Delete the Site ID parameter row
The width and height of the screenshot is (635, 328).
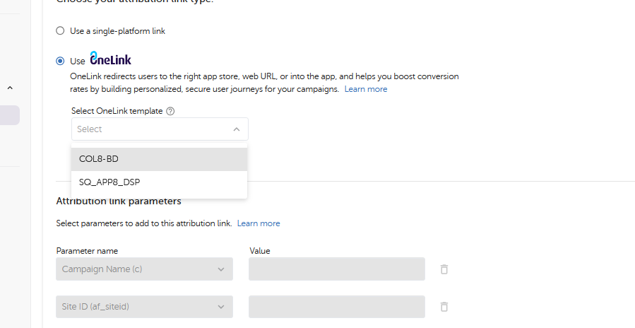tap(444, 307)
